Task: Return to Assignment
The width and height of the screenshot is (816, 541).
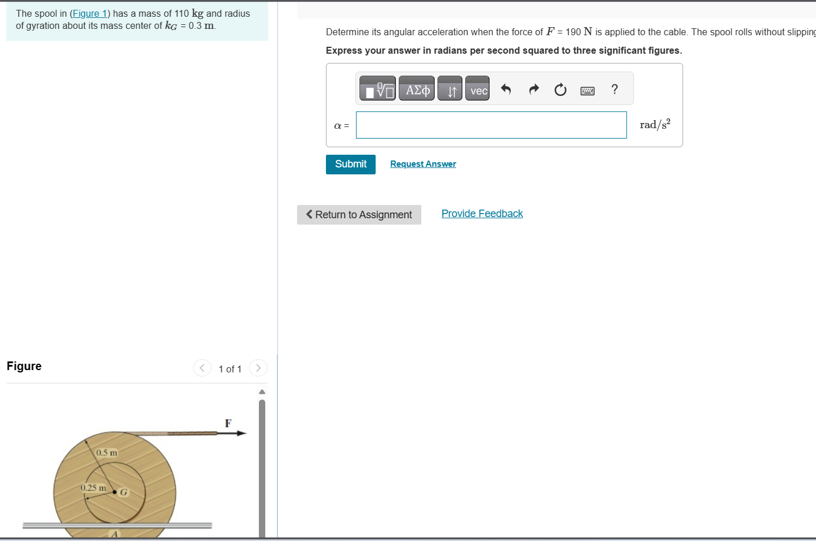Action: [x=359, y=214]
